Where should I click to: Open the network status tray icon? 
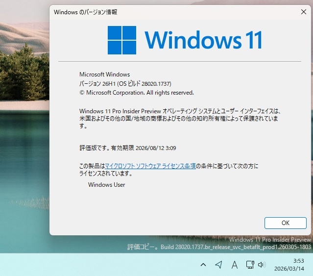(250, 265)
